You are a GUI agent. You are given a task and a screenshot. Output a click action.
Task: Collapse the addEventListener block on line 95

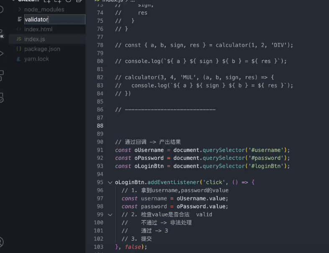tap(110, 182)
